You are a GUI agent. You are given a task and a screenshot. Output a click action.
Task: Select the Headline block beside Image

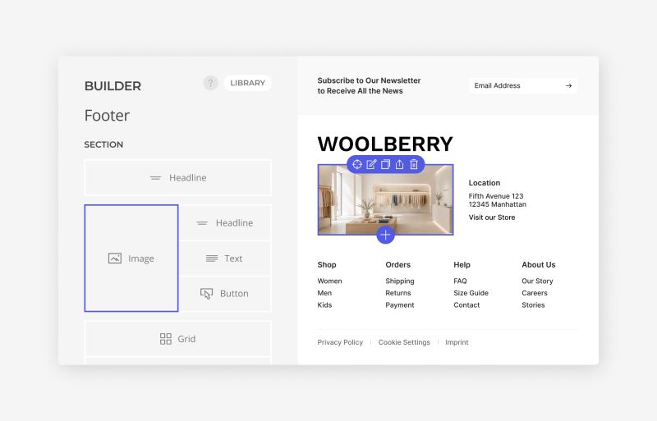click(x=226, y=223)
